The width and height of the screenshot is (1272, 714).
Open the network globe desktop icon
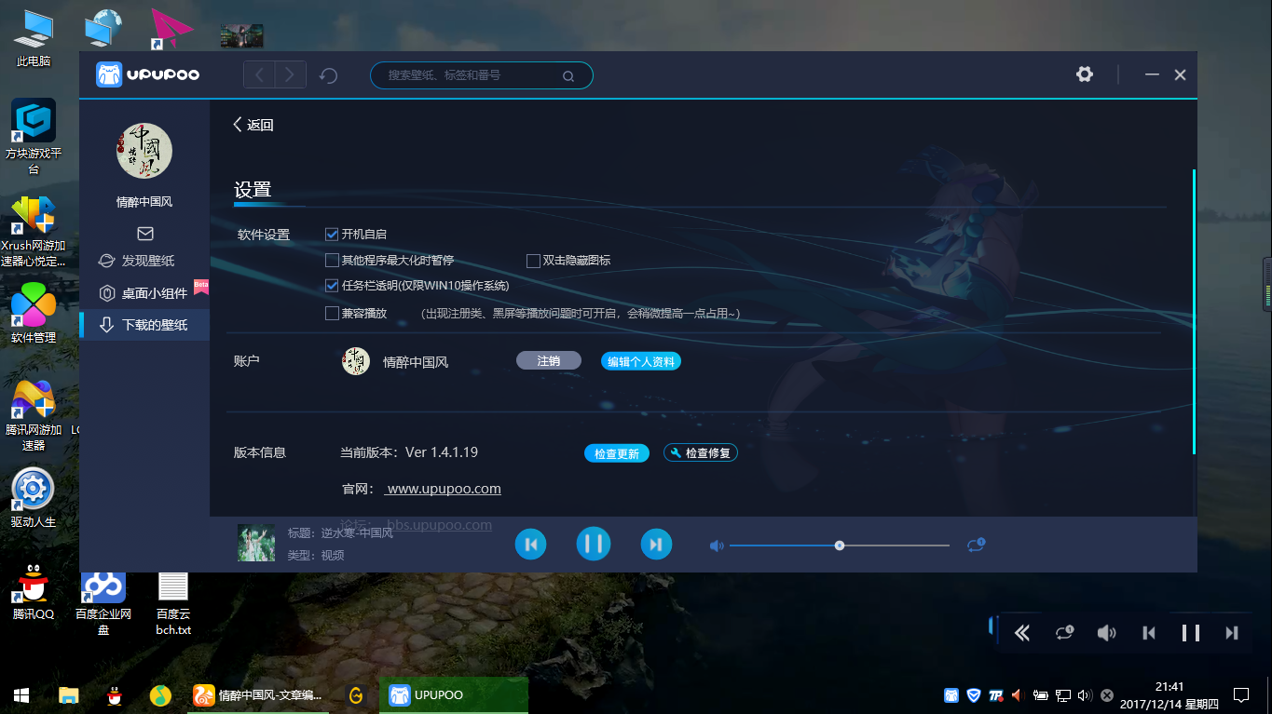[103, 28]
